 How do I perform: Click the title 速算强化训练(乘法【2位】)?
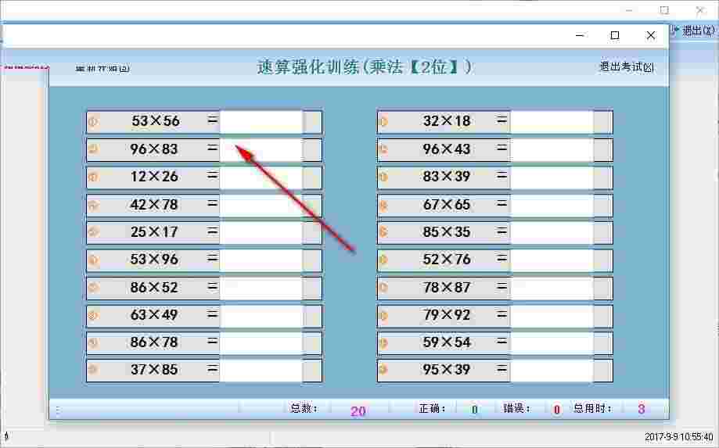pos(365,67)
